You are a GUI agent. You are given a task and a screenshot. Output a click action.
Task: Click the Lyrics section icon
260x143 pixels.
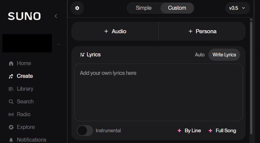[x=82, y=55]
